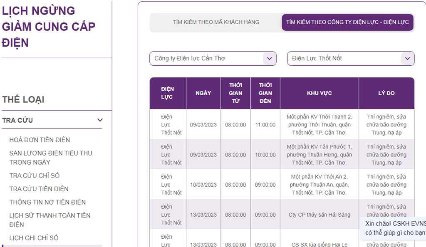Screen dimensions: 426x247
Task: Open Hoá đơn tiền điện link
Action: pyautogui.click(x=40, y=140)
